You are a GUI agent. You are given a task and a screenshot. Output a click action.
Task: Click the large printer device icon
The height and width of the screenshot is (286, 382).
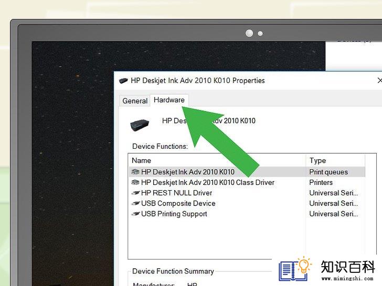[140, 125]
